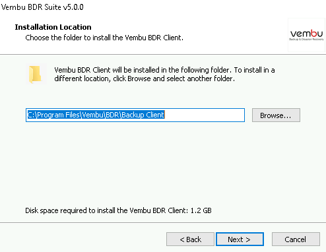Click the 'Backup Client' text in path
Image resolution: width=326 pixels, height=252 pixels.
143,115
